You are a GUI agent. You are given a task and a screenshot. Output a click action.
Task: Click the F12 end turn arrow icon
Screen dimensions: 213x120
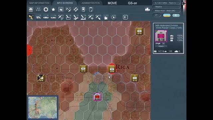point(113,17)
